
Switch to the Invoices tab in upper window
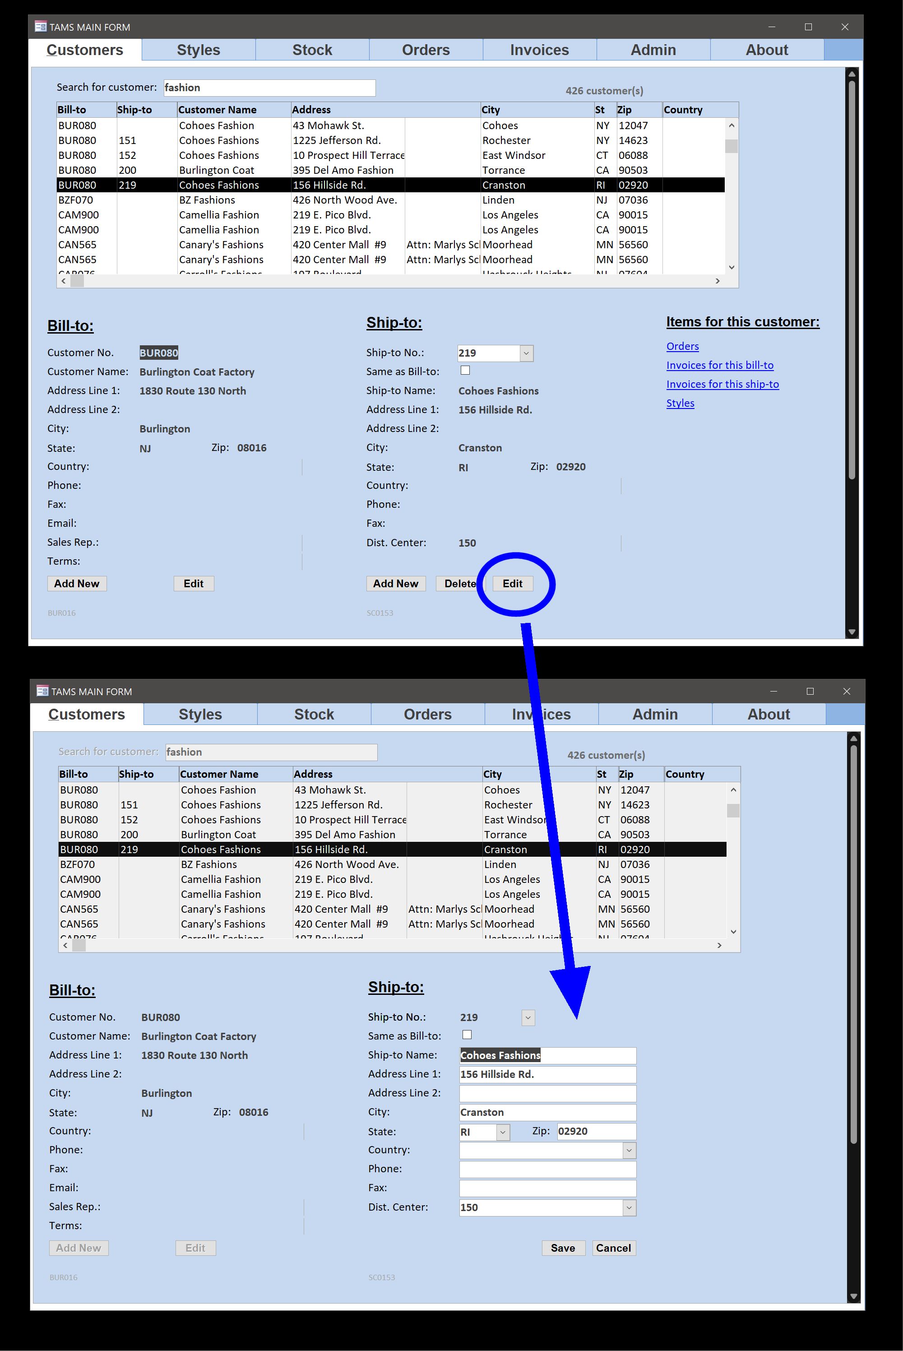[x=539, y=50]
